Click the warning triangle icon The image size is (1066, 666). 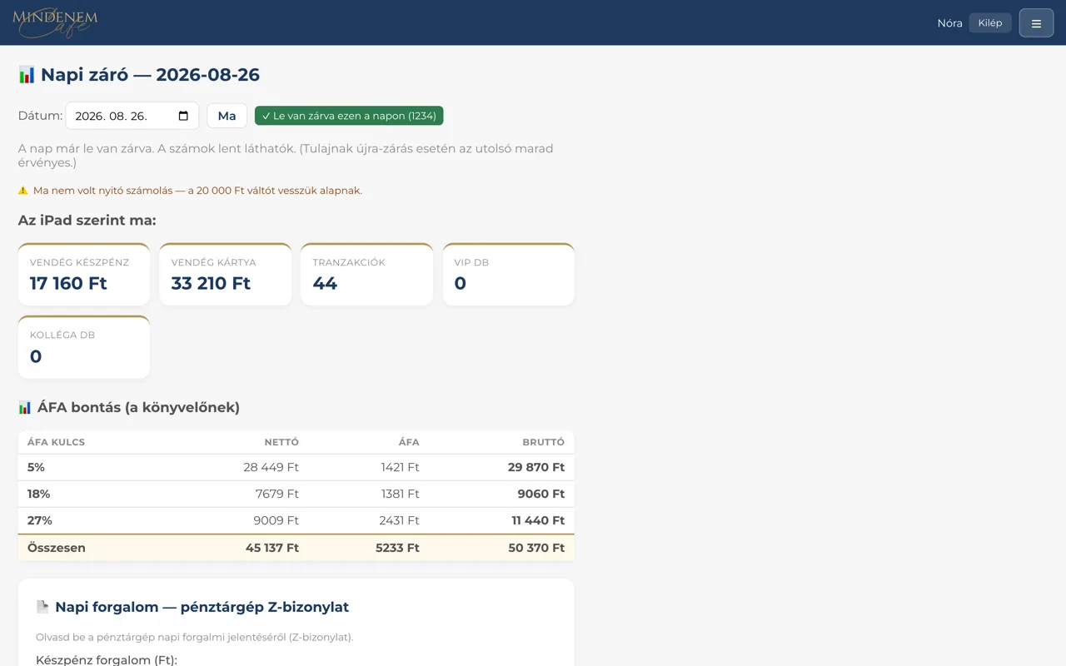(x=23, y=191)
